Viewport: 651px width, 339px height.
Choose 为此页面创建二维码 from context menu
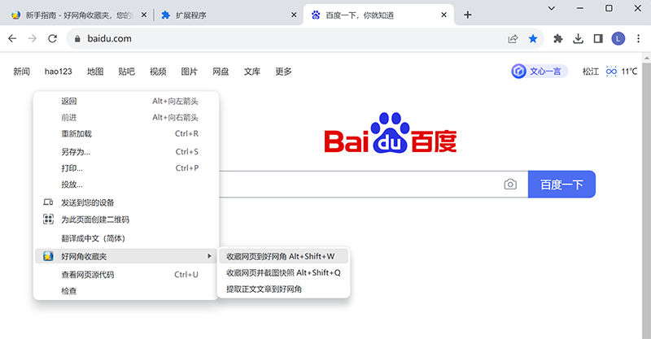[94, 219]
